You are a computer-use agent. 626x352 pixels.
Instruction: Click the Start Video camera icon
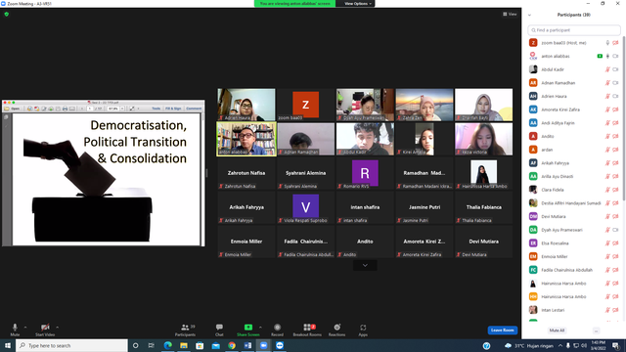[x=45, y=328]
